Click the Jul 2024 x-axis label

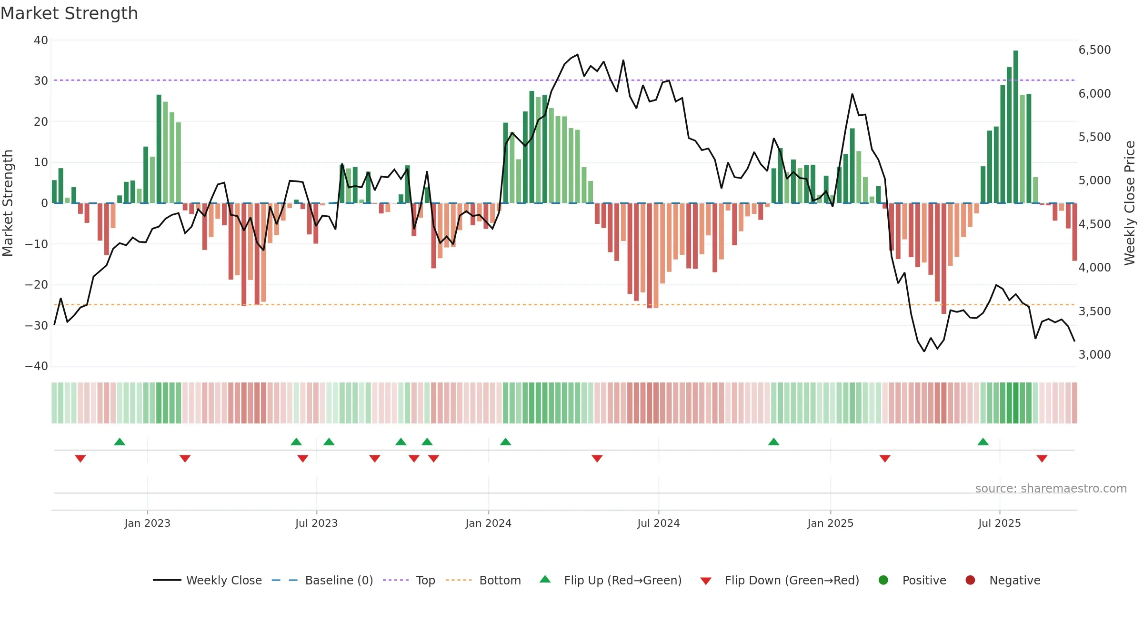click(658, 523)
